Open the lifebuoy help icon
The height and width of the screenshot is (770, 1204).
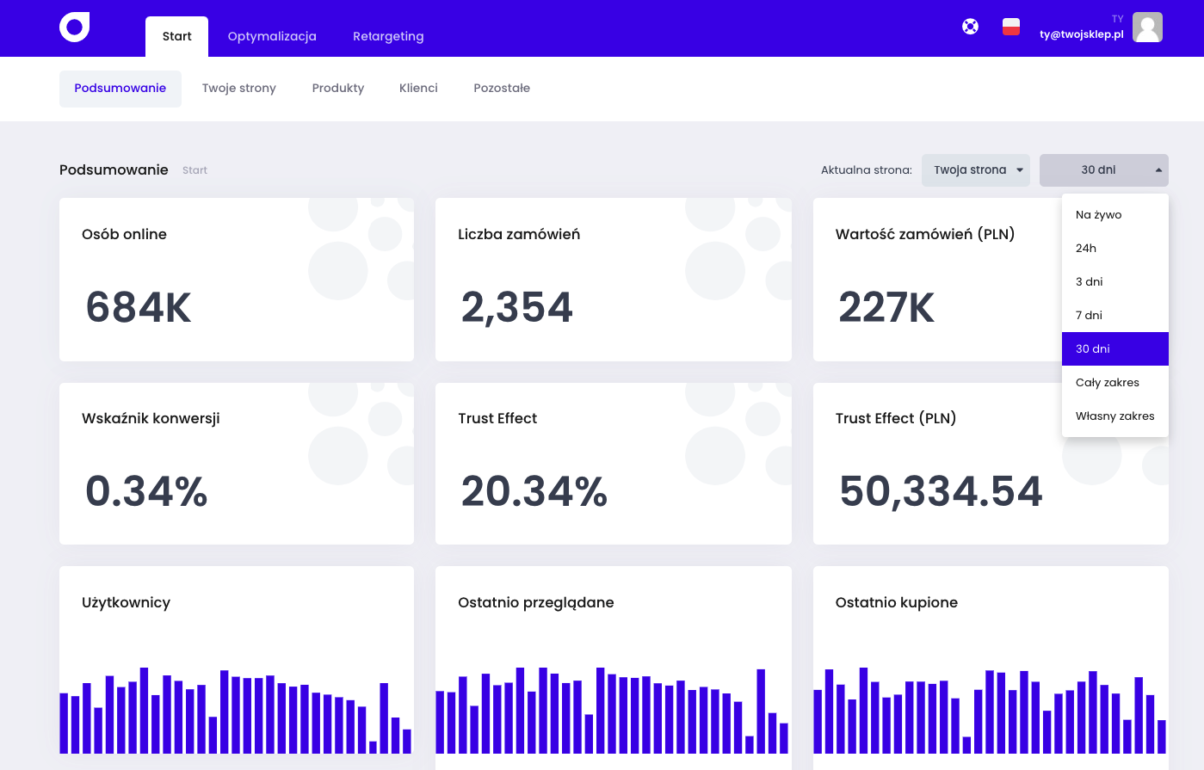pos(970,27)
